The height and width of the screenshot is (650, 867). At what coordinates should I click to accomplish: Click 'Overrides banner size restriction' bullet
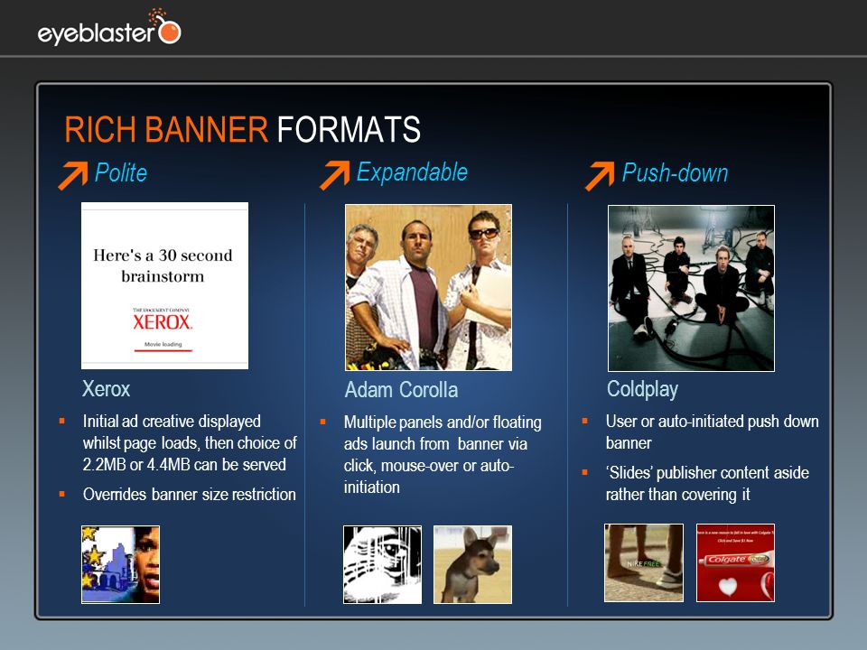(x=189, y=494)
